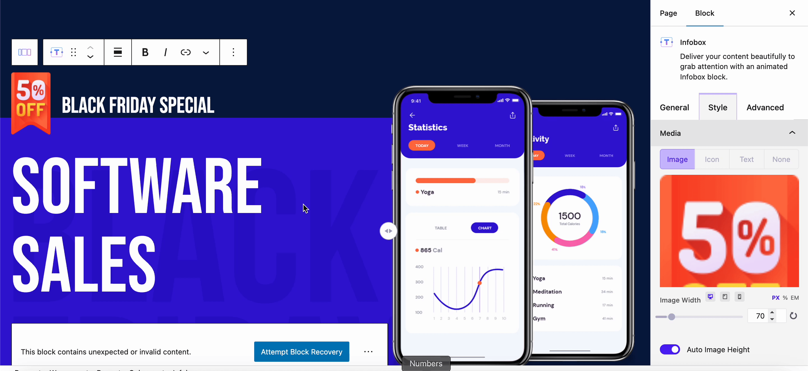The image size is (808, 371).
Task: Click the text alignment center icon
Action: [x=118, y=52]
